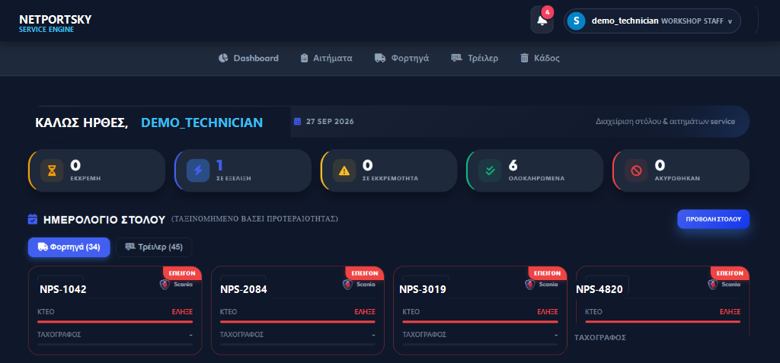Screen dimensions: 780x363
Task: Click the hourglass icon on ΕΚΚΡΕΜΗ card
Action: point(52,170)
